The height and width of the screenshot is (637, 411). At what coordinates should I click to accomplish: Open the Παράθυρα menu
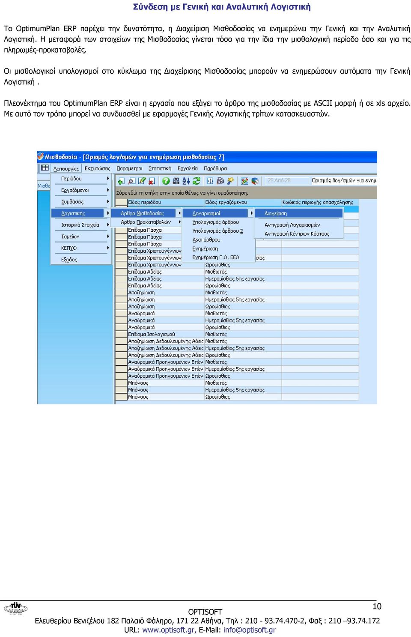[215, 168]
